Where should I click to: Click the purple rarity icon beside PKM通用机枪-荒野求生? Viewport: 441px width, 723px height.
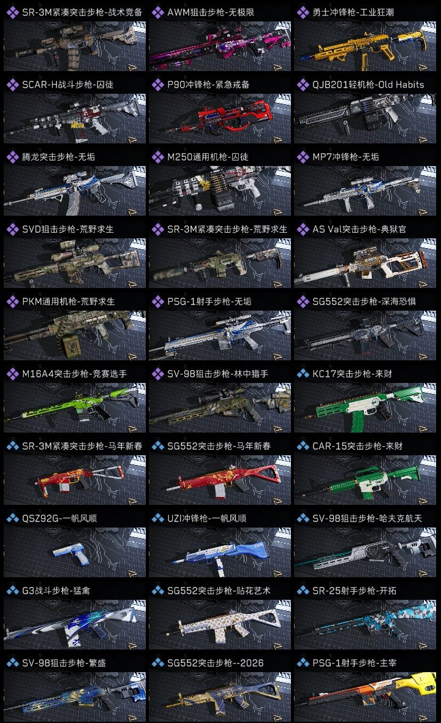pos(12,301)
